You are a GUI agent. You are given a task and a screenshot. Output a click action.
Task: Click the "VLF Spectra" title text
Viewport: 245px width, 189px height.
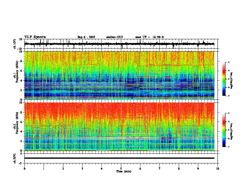pos(35,37)
